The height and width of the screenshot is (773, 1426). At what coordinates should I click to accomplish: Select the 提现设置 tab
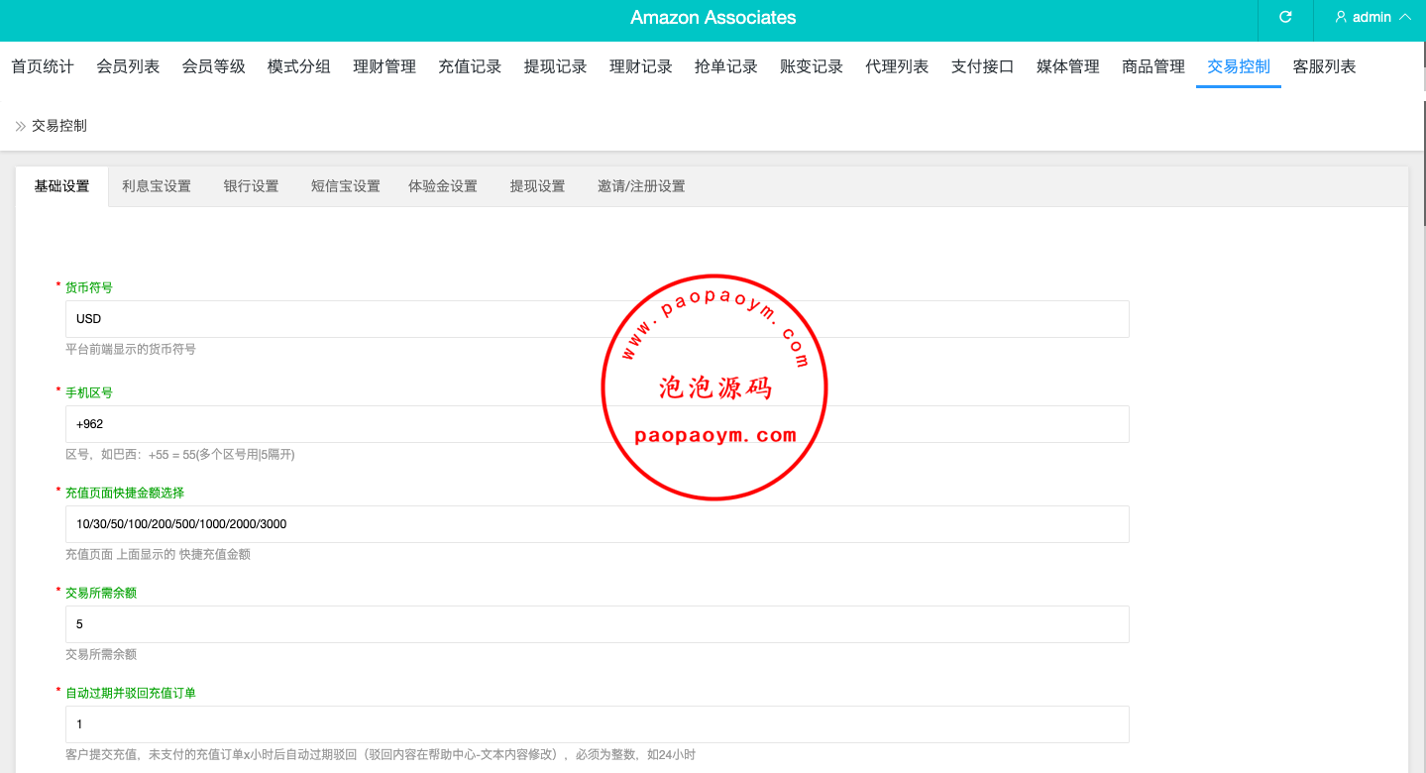537,186
